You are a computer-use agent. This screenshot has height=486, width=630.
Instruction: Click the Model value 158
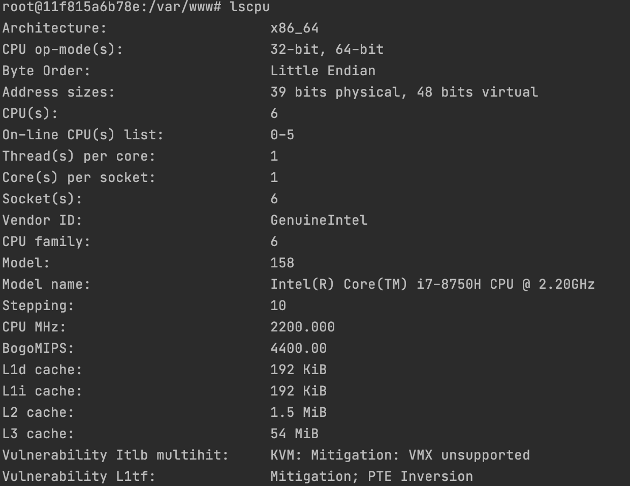click(x=282, y=263)
